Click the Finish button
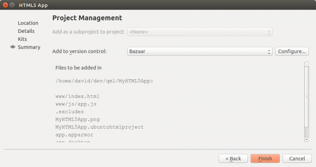Screen dimensions: 316x167 265,158
